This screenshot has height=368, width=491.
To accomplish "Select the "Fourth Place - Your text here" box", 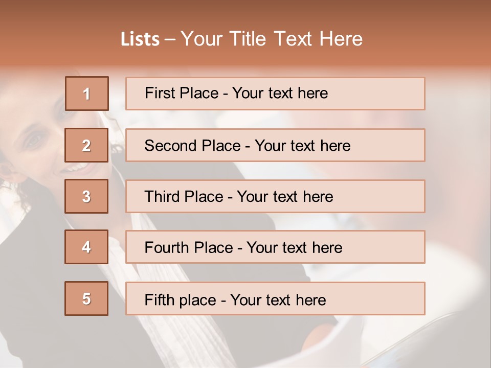I will pos(275,247).
